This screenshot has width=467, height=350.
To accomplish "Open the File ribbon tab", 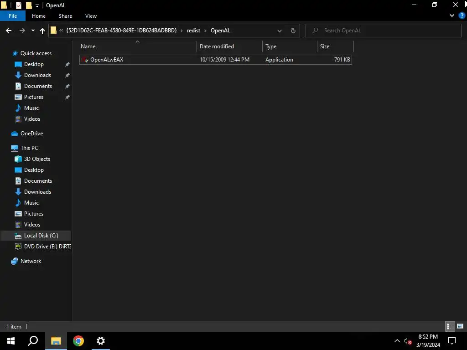I will 13,16.
